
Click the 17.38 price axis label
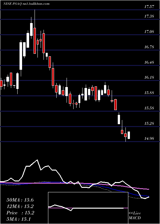click(x=149, y=16)
